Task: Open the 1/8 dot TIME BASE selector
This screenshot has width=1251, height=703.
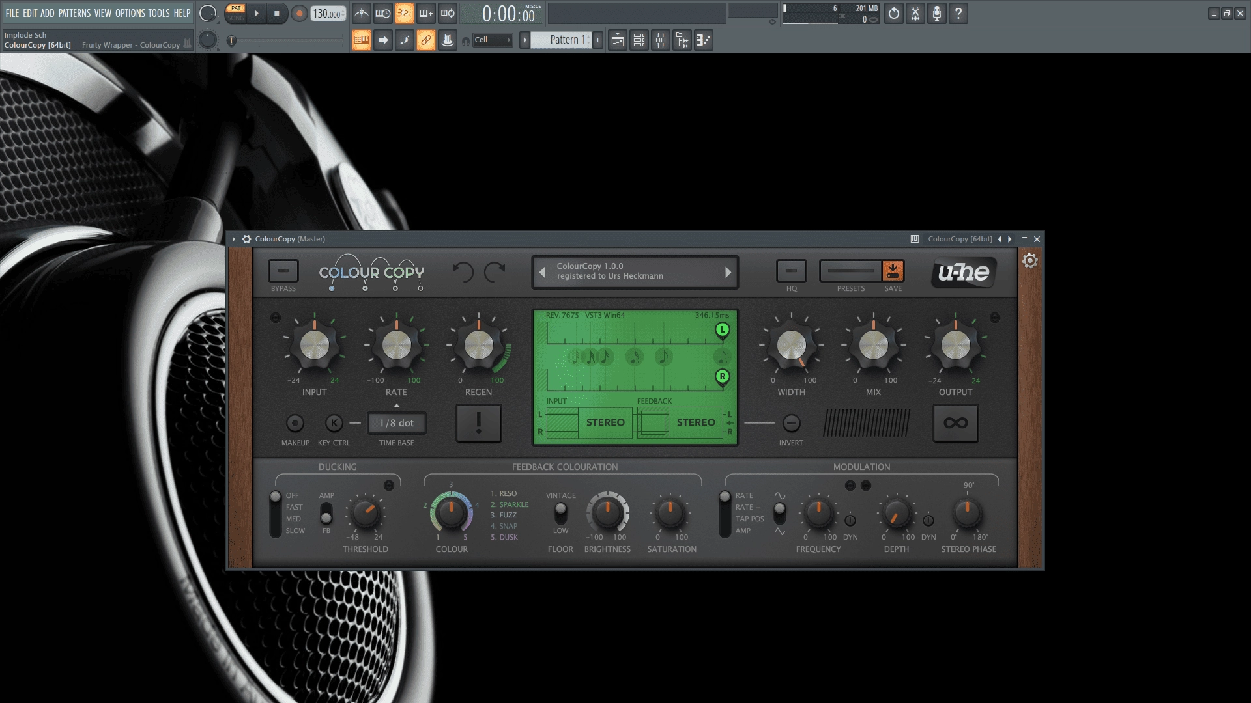Action: coord(397,423)
